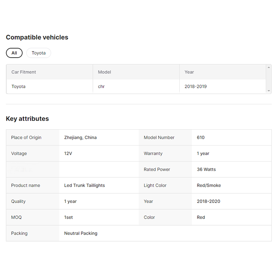Click the 12V voltage value
Viewport: 278px width, 278px height.
click(68, 153)
